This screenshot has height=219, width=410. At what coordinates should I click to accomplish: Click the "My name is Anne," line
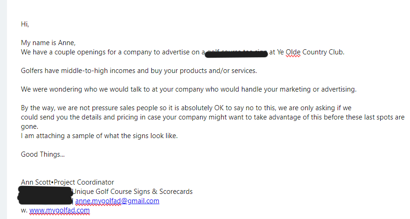click(48, 43)
